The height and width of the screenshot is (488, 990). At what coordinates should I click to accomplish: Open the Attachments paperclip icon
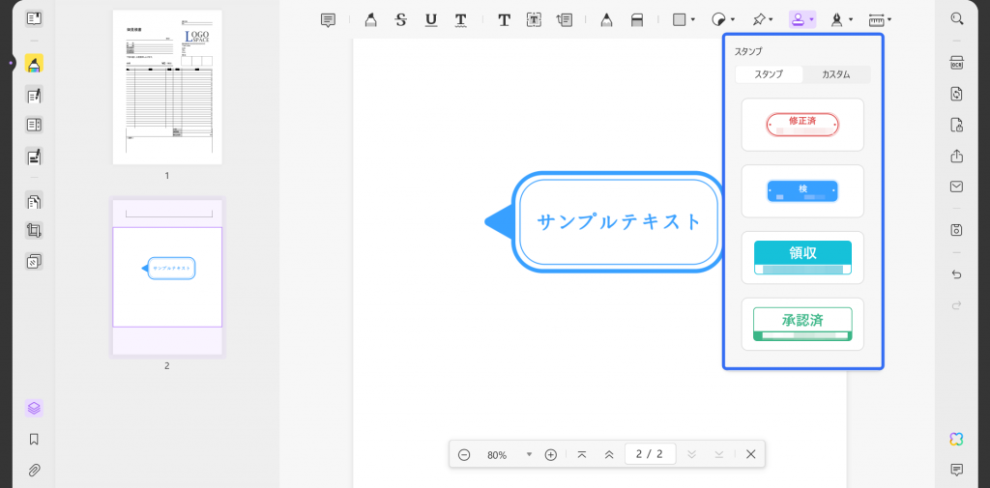[x=34, y=470]
